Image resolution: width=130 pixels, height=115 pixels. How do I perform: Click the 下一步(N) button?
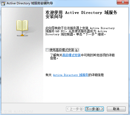(94, 109)
